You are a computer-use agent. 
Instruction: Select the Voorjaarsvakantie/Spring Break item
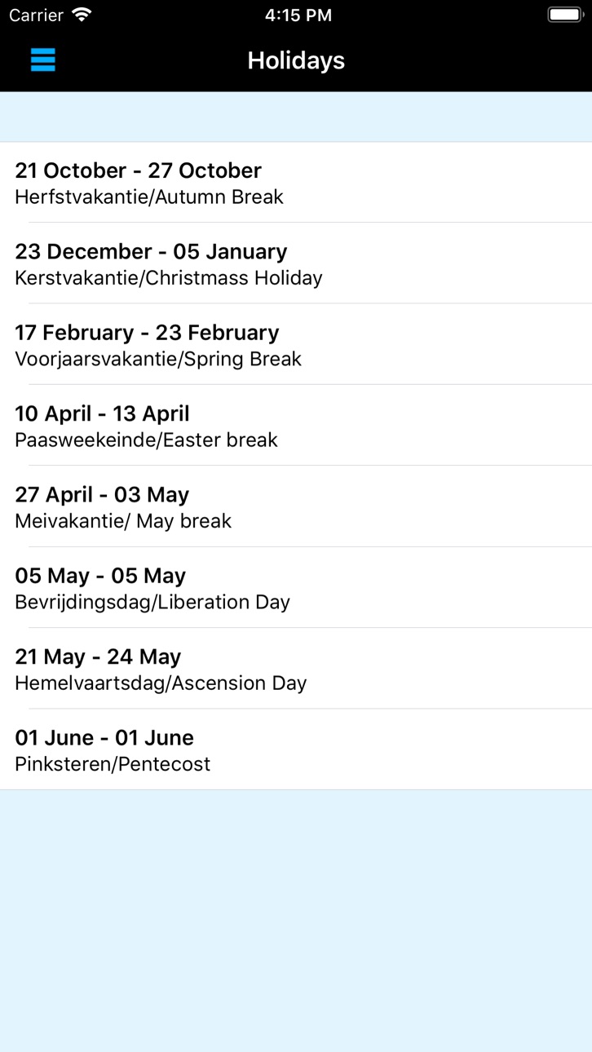(x=296, y=344)
